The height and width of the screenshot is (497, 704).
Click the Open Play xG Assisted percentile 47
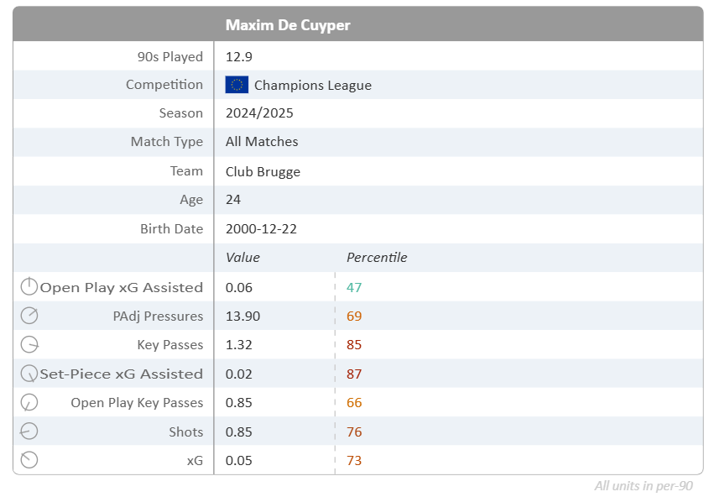pos(354,287)
